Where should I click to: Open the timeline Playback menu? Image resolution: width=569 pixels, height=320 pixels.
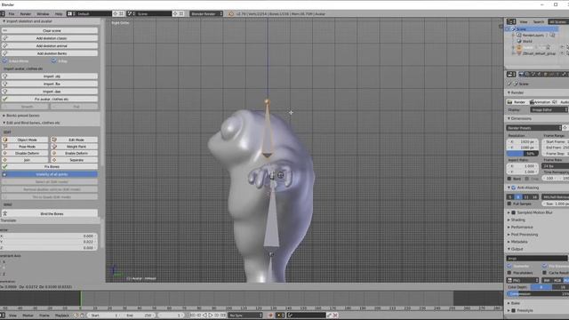point(61,316)
